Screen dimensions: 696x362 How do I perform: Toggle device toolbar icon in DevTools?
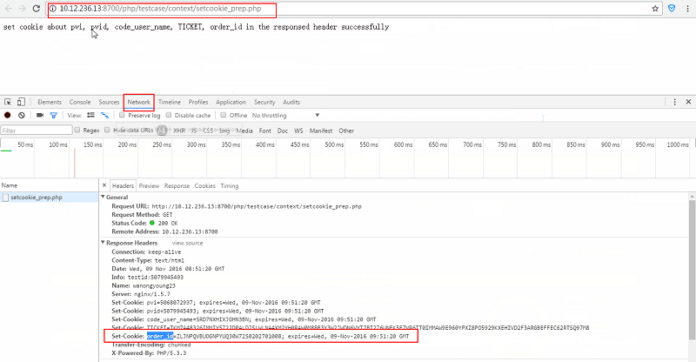21,102
